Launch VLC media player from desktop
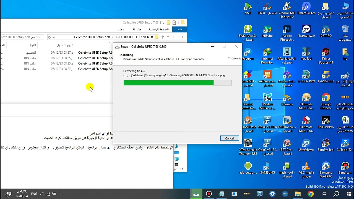The height and width of the screenshot is (199, 354). [306, 170]
